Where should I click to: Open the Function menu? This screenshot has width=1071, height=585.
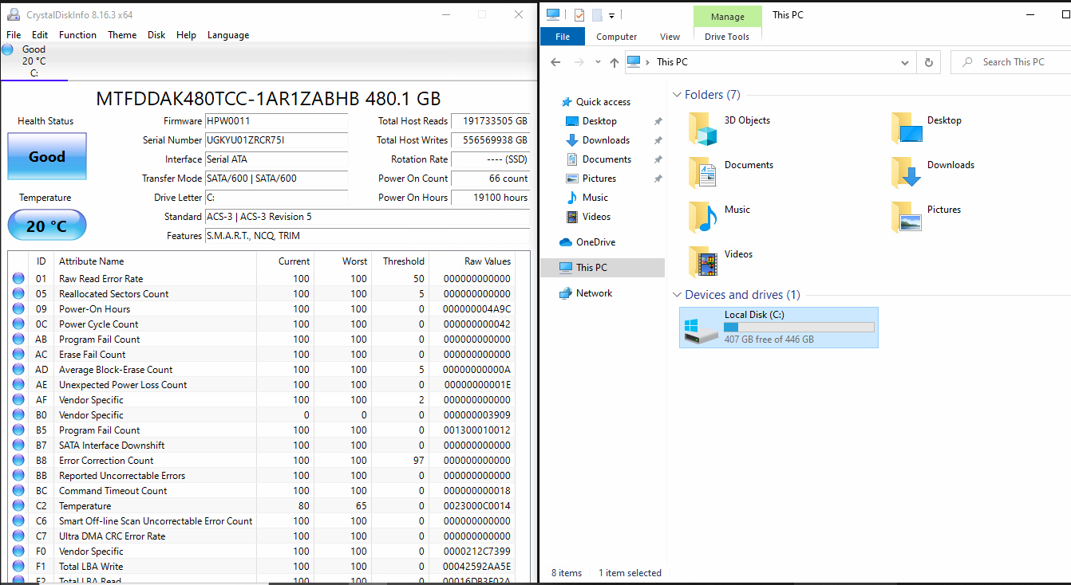coord(77,35)
